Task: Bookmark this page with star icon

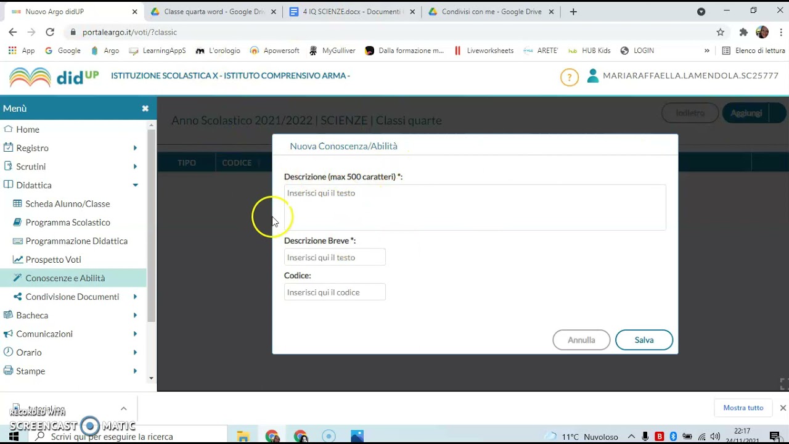Action: (x=720, y=32)
